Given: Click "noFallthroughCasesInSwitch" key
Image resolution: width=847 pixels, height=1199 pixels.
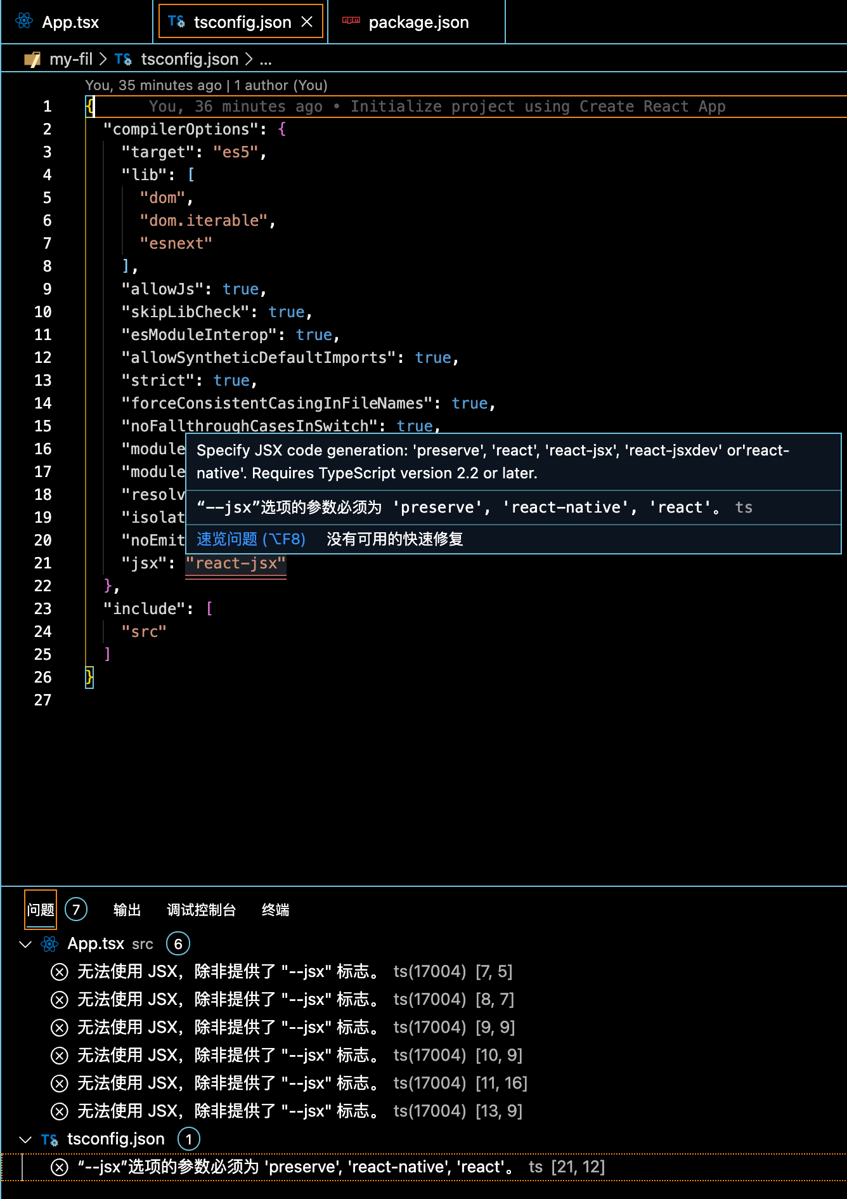Looking at the screenshot, I should click(249, 426).
